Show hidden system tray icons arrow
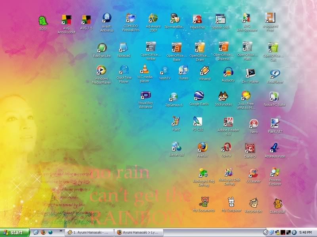The height and width of the screenshot is (237, 317). click(x=266, y=232)
